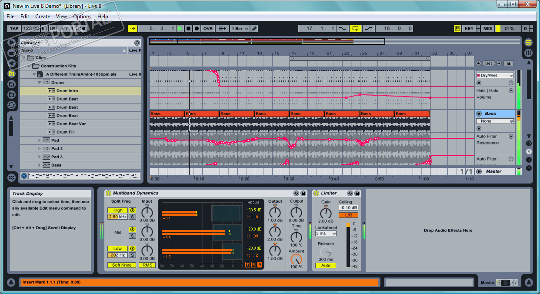Fold the Bass track with triangle

pos(479,114)
